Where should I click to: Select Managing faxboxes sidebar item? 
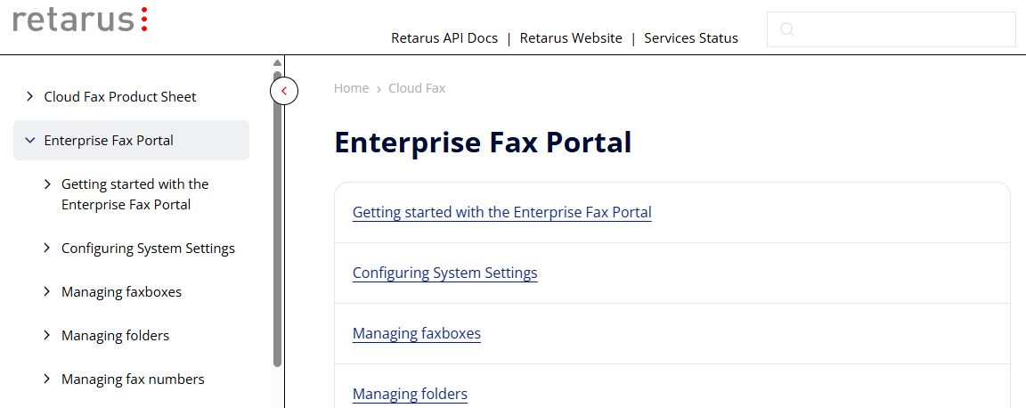pyautogui.click(x=122, y=291)
